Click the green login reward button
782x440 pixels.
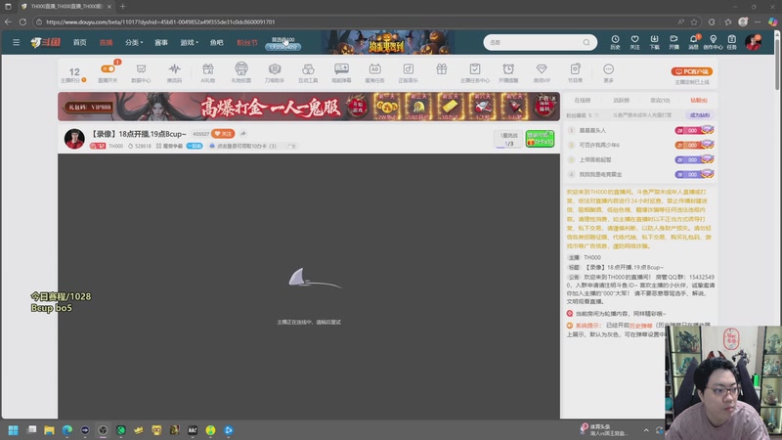coord(540,139)
